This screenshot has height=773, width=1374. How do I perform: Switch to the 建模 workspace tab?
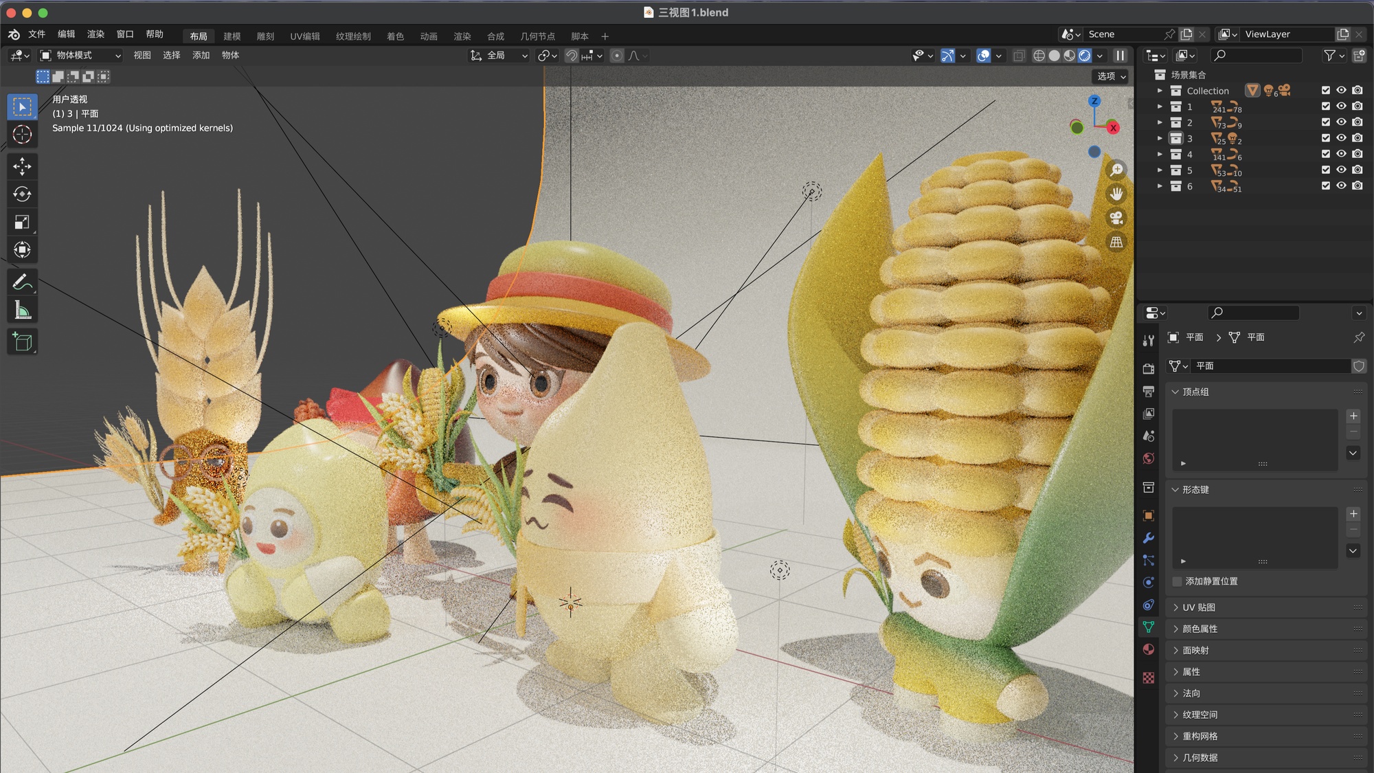pyautogui.click(x=232, y=36)
